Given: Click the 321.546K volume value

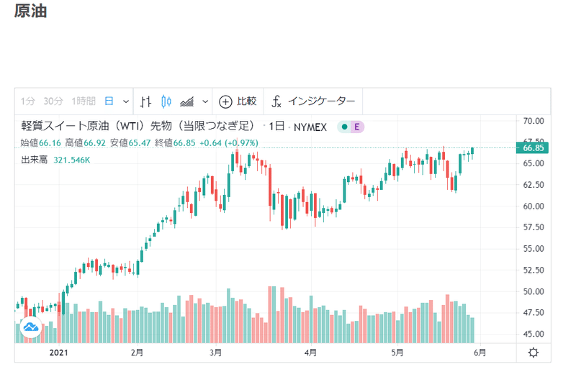Looking at the screenshot, I should pos(71,160).
